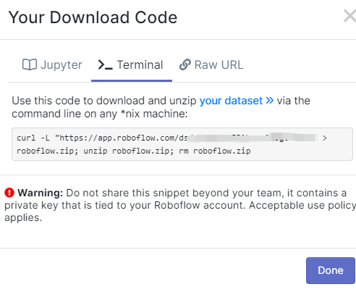Viewport: 356px width, 292px height.
Task: Click the redirect '>' symbol in code
Action: coord(325,138)
